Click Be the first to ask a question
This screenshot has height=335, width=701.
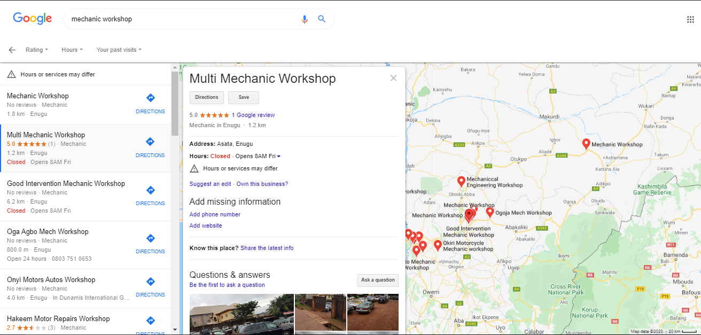227,285
